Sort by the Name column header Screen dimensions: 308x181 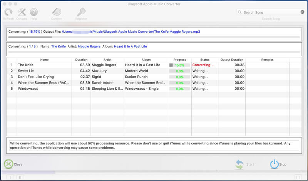pos(44,60)
